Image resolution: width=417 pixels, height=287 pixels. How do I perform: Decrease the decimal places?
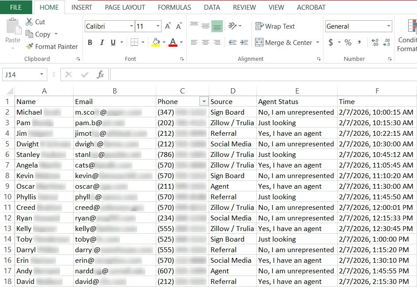tap(387, 42)
